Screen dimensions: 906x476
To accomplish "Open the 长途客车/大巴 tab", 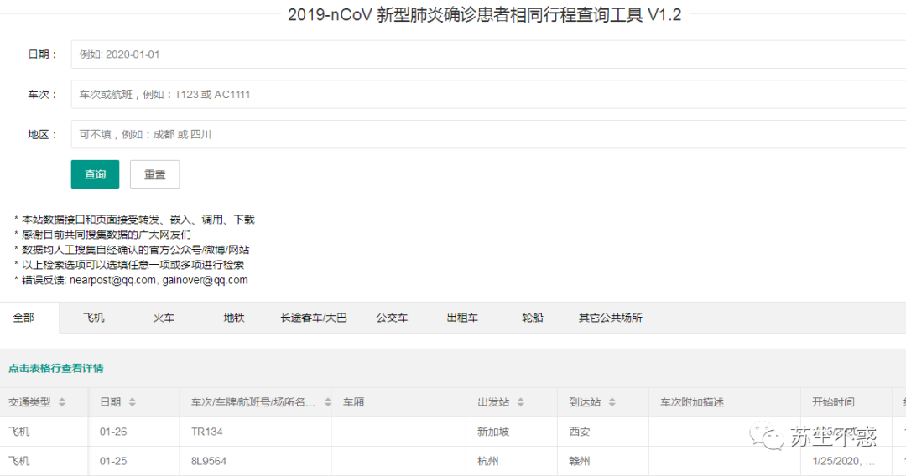I will [313, 318].
